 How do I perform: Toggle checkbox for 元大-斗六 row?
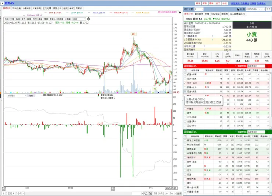coord(185,83)
